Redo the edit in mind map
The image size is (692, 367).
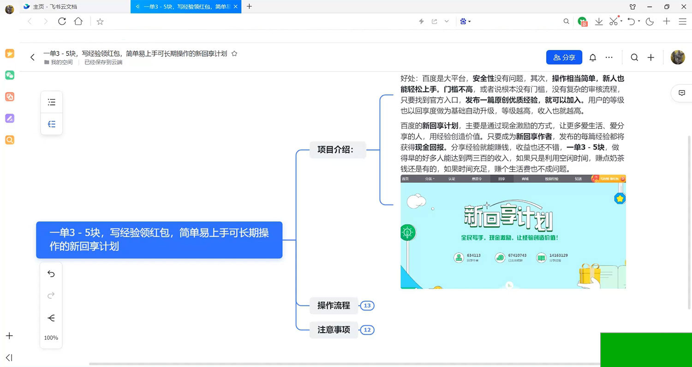pos(51,295)
